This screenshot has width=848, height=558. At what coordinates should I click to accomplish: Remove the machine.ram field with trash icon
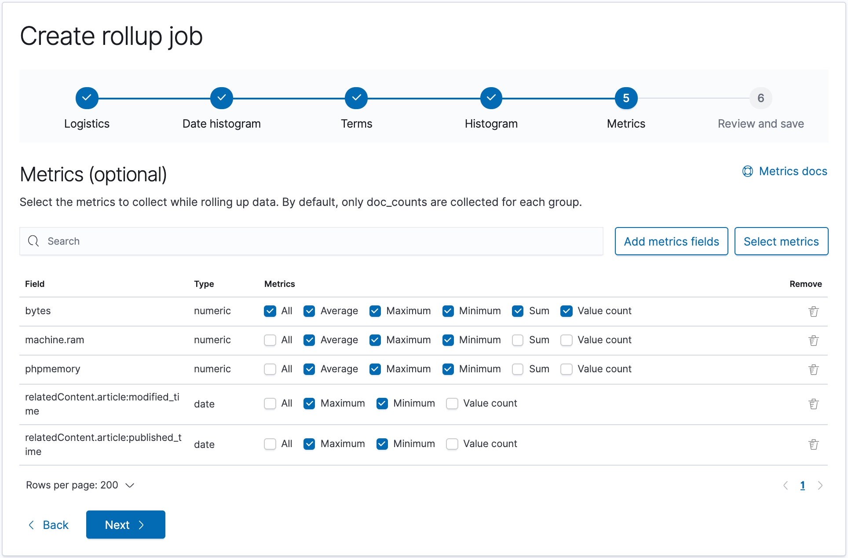click(813, 341)
